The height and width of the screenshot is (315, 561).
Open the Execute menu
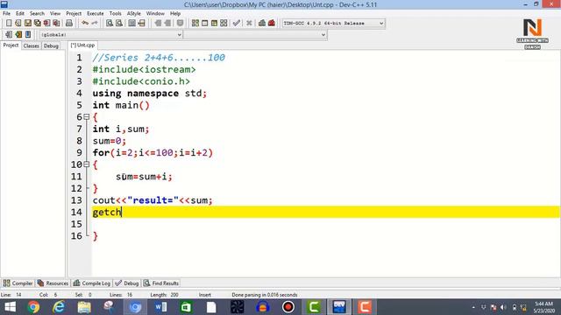tap(96, 14)
